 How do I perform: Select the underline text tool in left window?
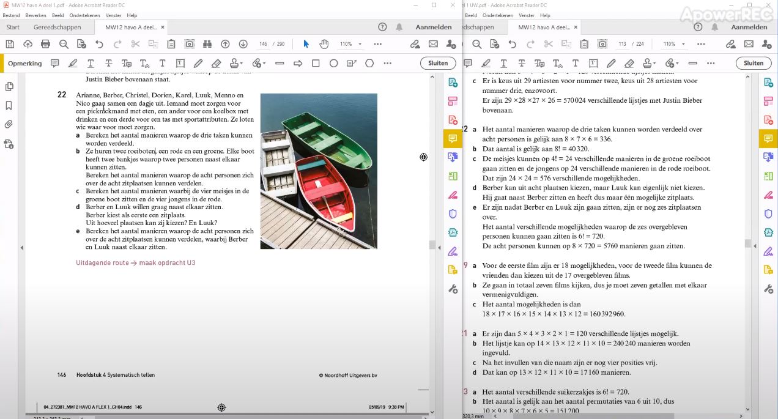pyautogui.click(x=91, y=63)
